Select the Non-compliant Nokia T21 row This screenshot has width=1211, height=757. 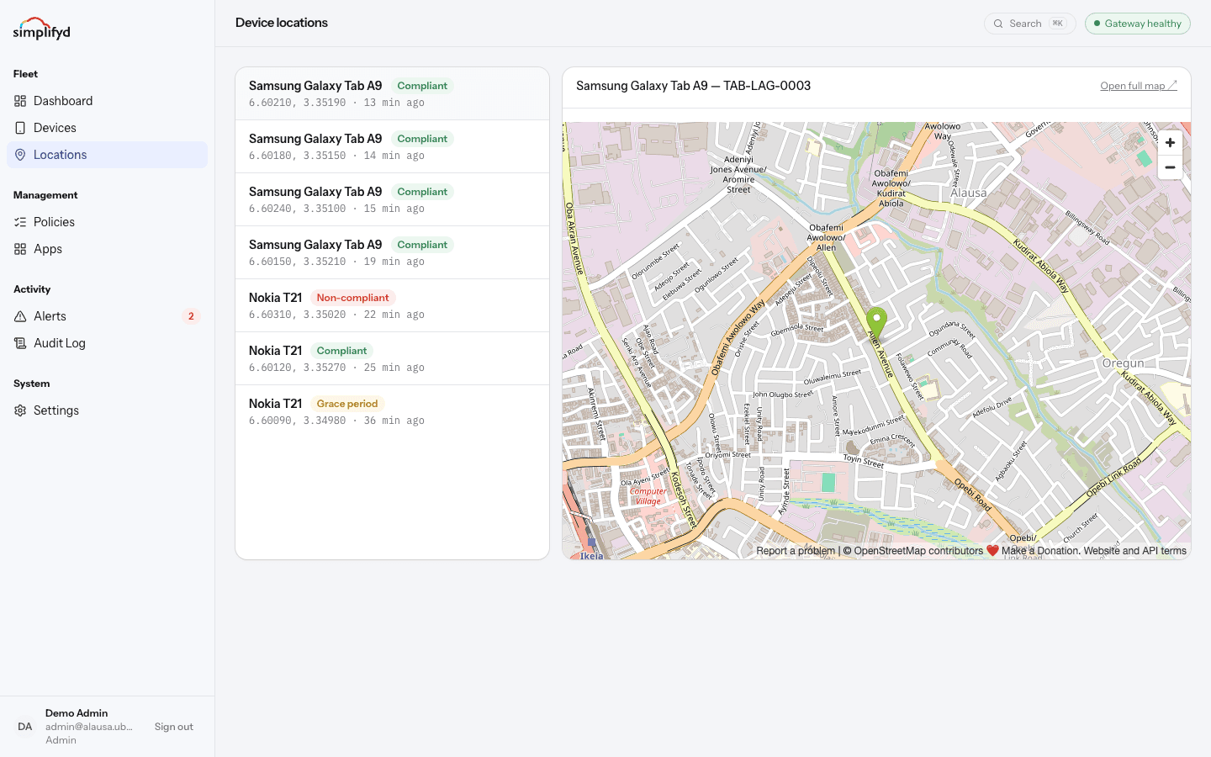click(x=392, y=306)
